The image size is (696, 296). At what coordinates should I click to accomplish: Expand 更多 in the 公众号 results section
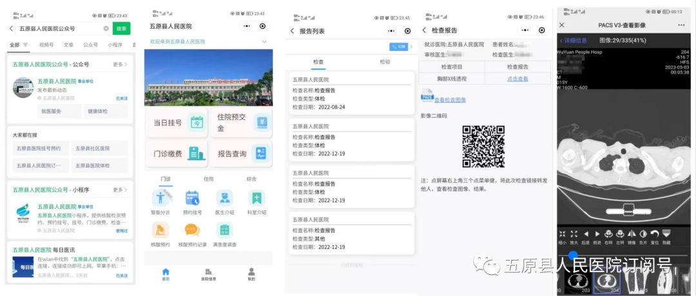click(120, 64)
